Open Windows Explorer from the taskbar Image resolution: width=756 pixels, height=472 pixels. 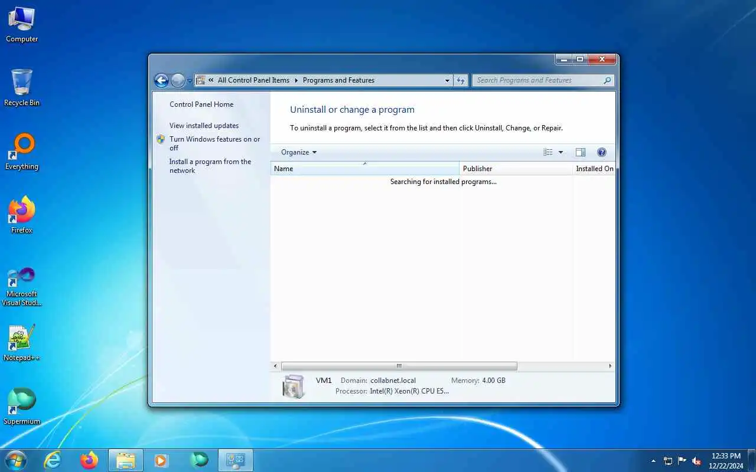coord(126,460)
